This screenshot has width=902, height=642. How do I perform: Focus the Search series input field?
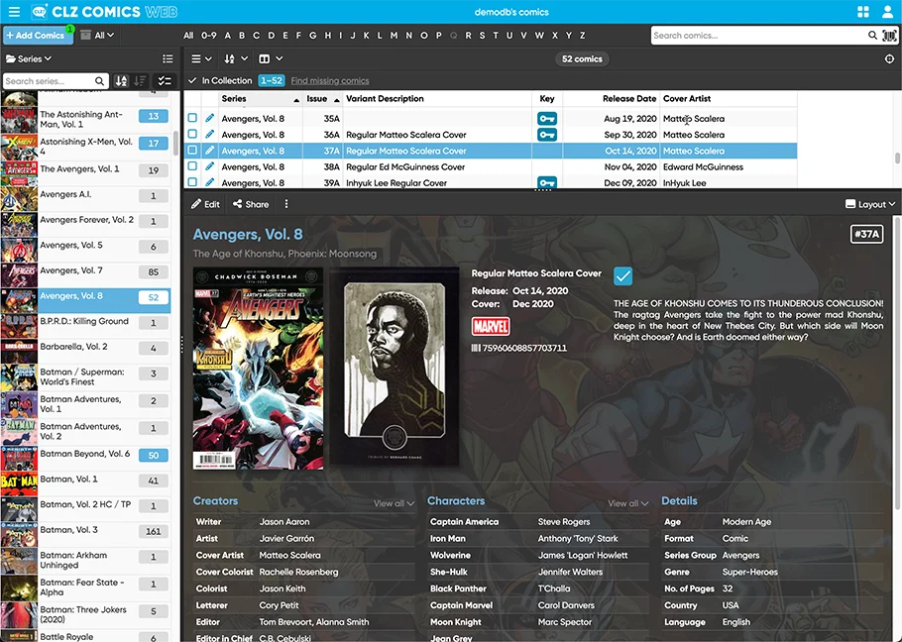(50, 81)
